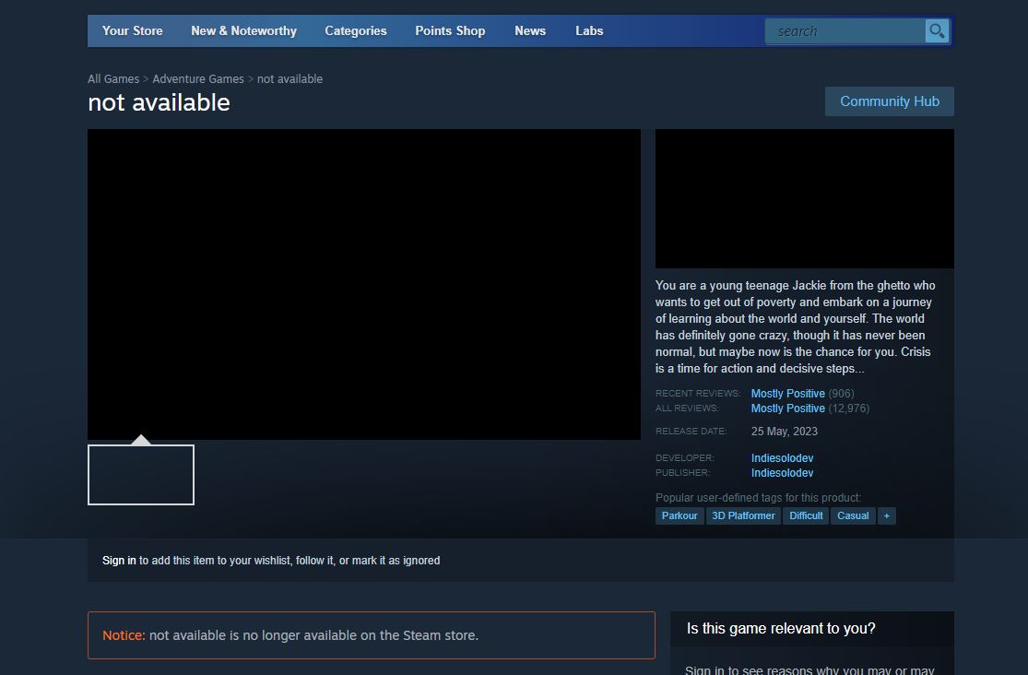Click the notice about Steam store availability
The height and width of the screenshot is (675, 1028).
pyautogui.click(x=371, y=635)
